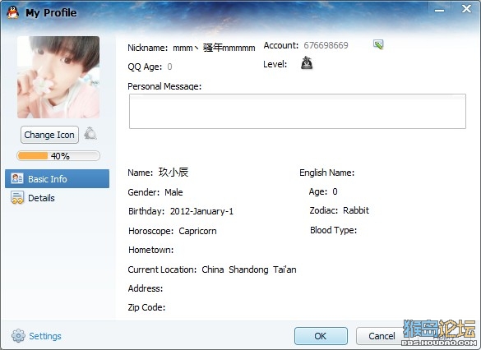This screenshot has height=350, width=481.
Task: Click the Hometown label
Action: click(151, 250)
